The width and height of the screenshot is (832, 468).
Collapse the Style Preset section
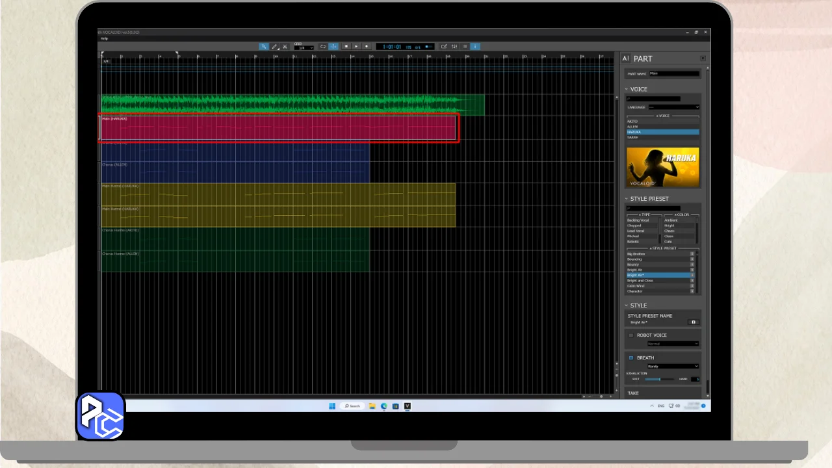pos(627,199)
